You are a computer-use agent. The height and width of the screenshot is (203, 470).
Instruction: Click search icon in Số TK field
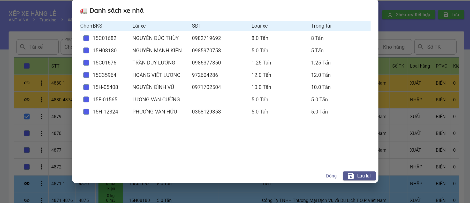pyautogui.click(x=421, y=47)
